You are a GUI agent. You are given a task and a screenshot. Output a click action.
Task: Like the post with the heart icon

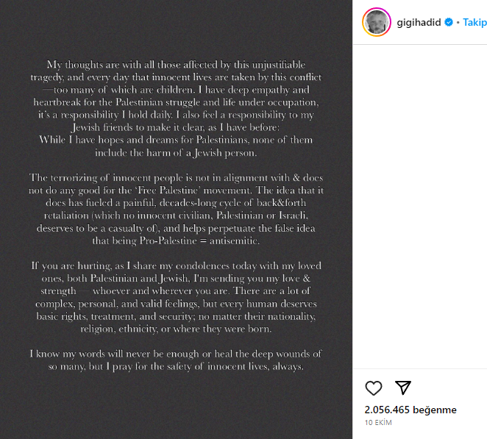pyautogui.click(x=374, y=388)
